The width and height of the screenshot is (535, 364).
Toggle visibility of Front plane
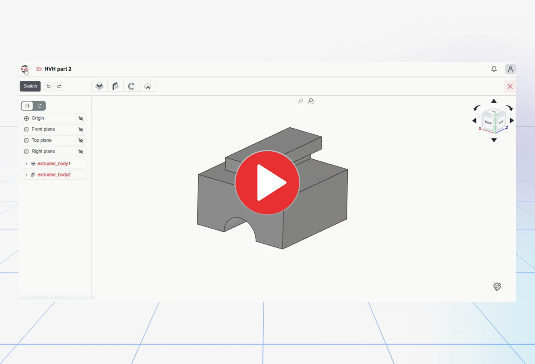point(81,129)
